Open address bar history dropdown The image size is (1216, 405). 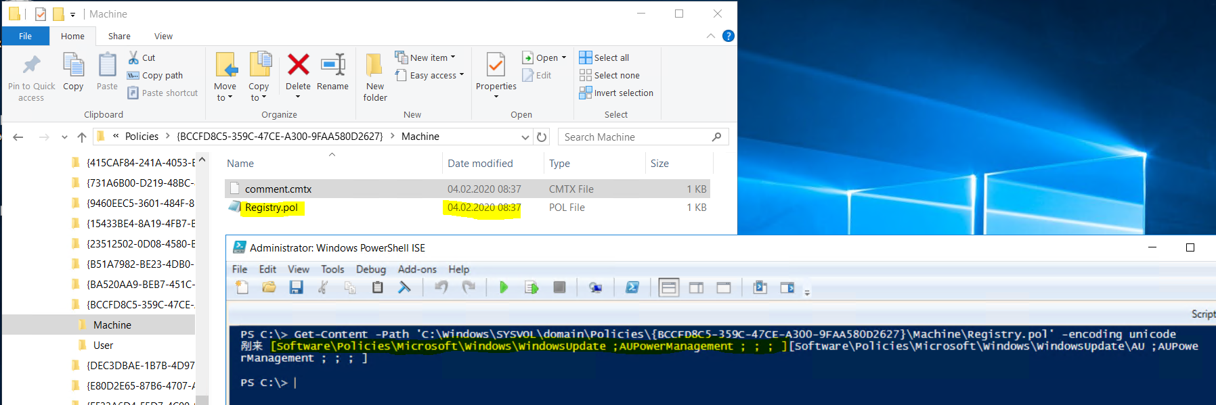pyautogui.click(x=525, y=137)
